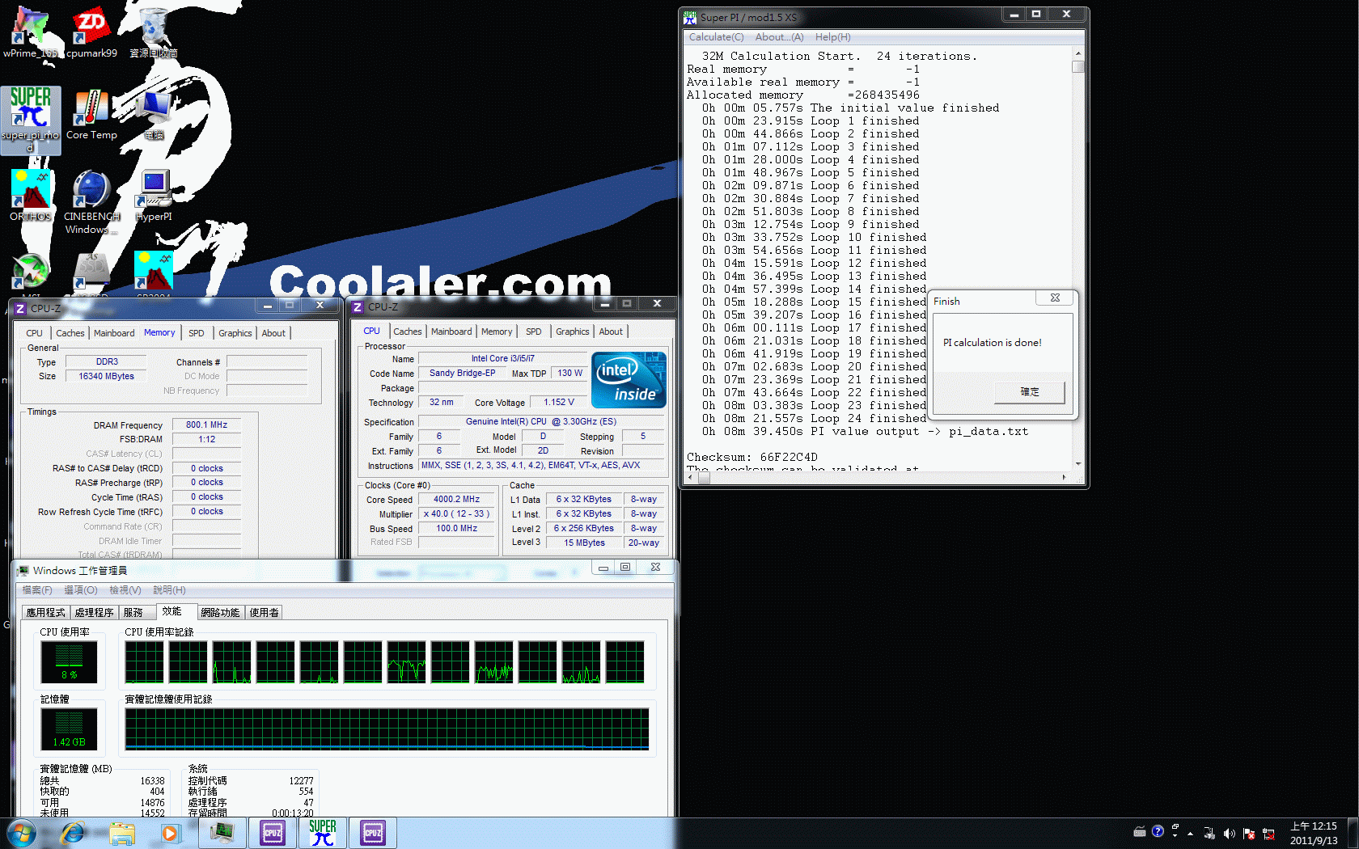Open Mainboard tab in the processor CPU-Z window
Viewport: 1359px width, 849px height.
tap(451, 332)
